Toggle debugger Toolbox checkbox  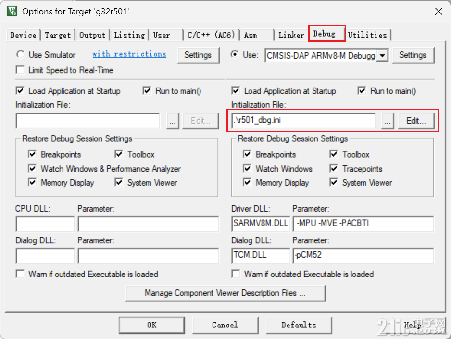334,154
